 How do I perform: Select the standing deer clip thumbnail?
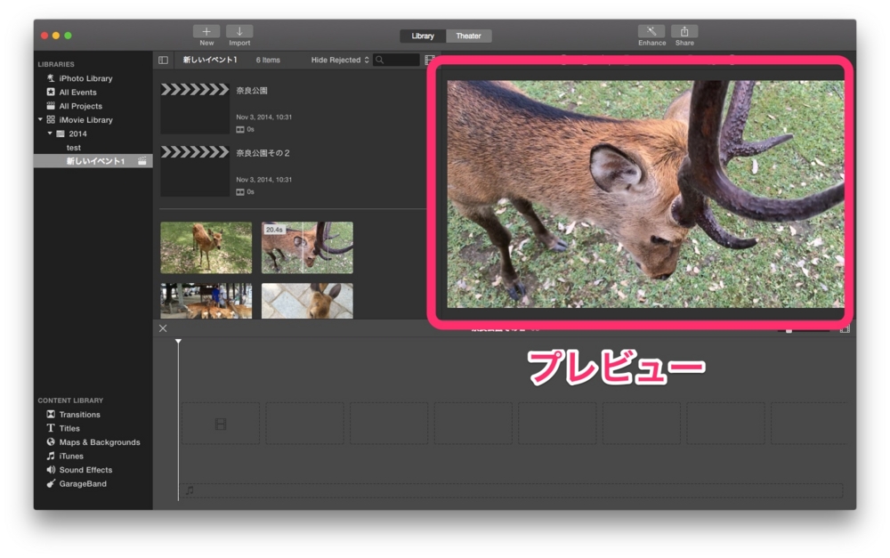click(x=206, y=247)
